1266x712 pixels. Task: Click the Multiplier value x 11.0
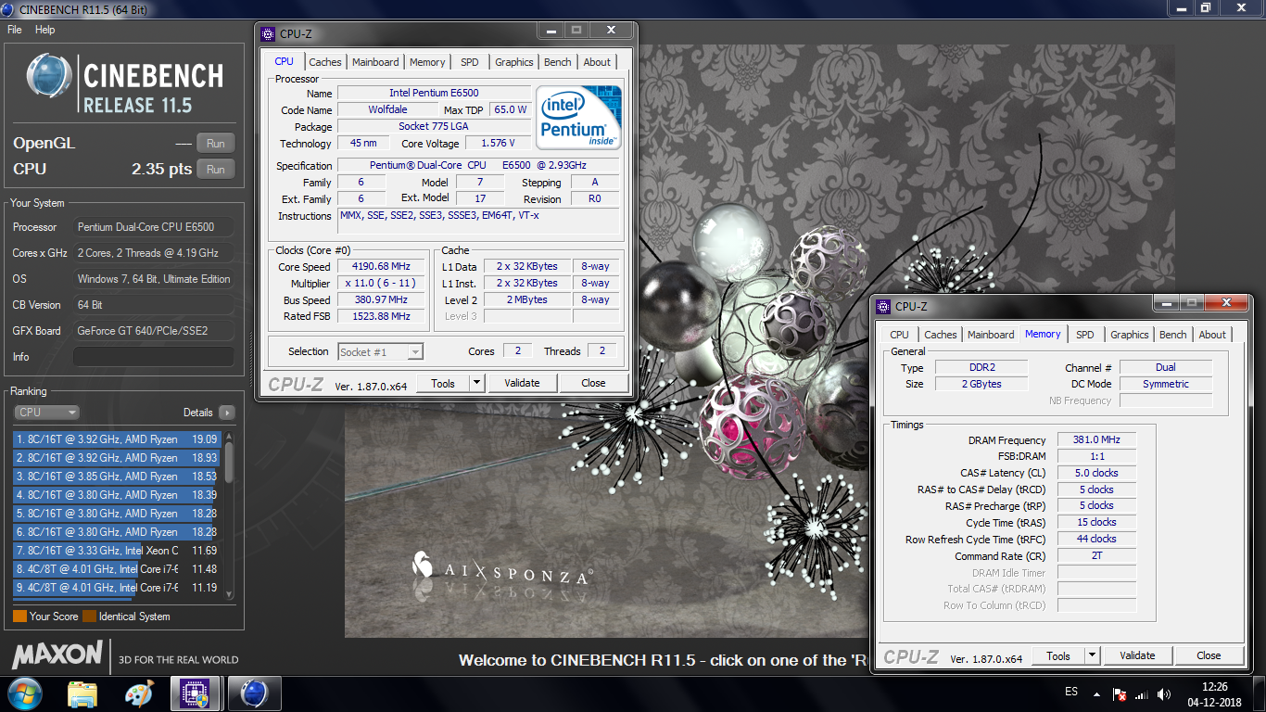[x=381, y=284]
